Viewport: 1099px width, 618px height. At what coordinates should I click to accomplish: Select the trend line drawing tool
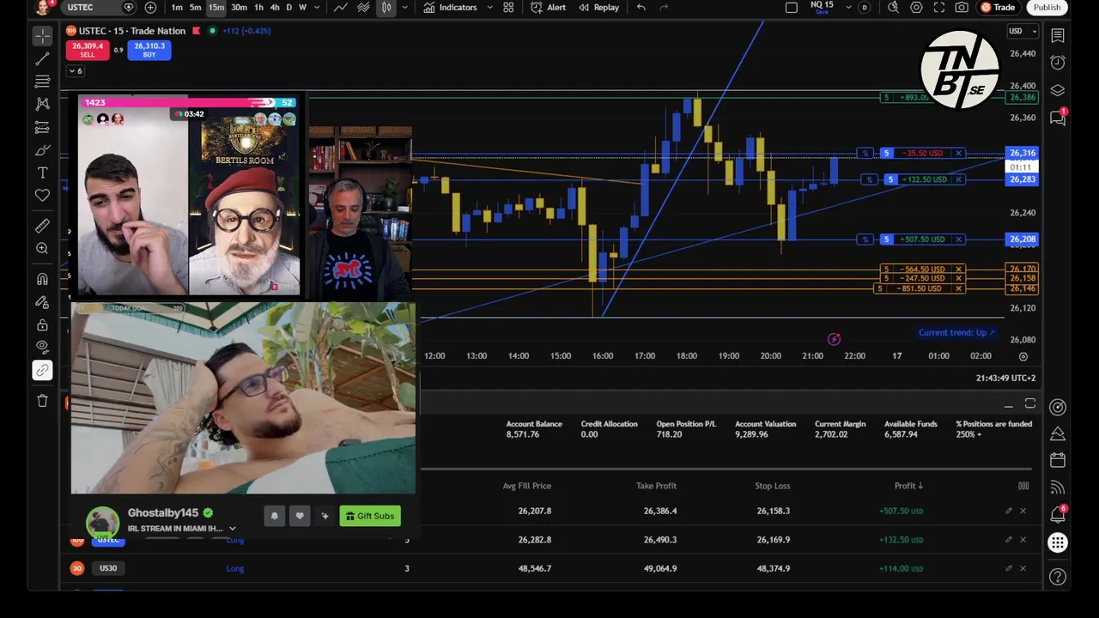click(x=42, y=59)
